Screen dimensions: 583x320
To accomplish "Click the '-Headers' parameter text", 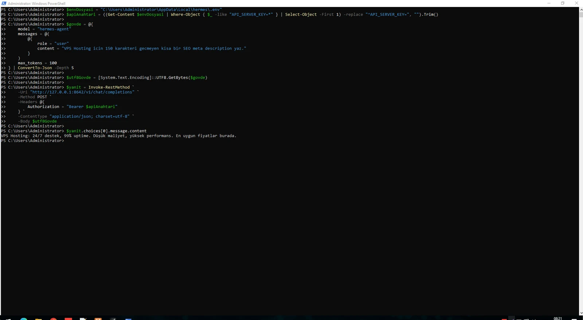I will coord(27,102).
